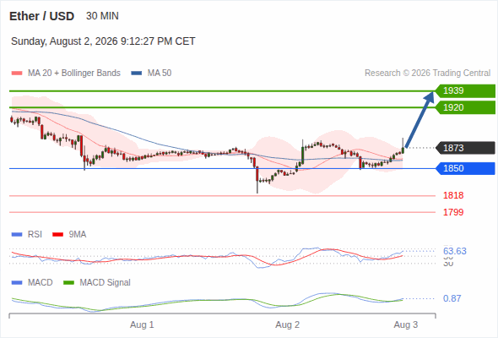Viewport: 498px width, 338px height.
Task: Click the Aug 1 date axis label
Action: 142,324
